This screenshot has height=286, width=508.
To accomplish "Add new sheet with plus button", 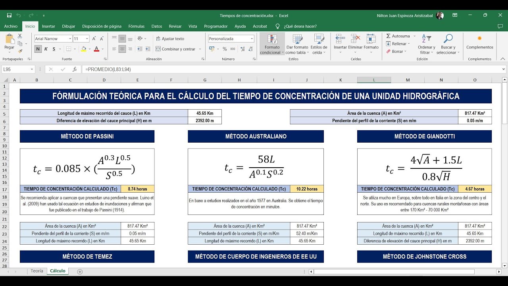I will (80, 272).
